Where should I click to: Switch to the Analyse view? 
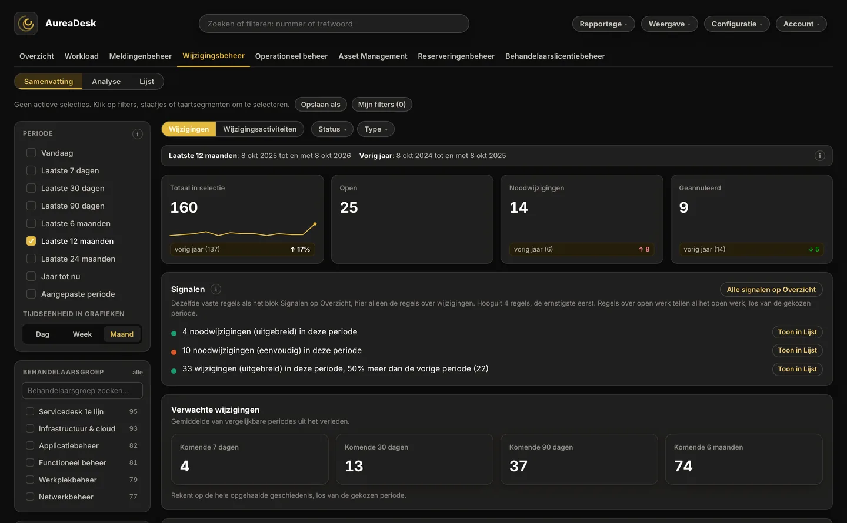(106, 82)
